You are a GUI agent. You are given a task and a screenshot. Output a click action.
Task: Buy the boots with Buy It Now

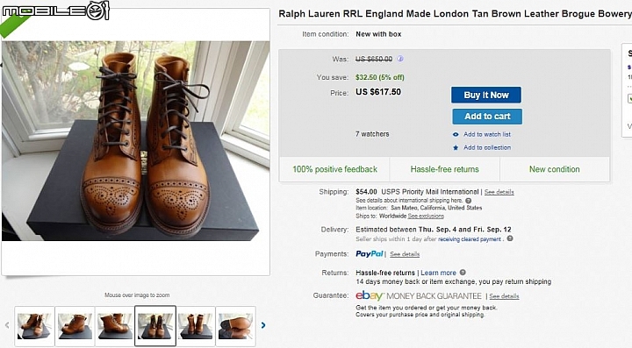click(x=486, y=95)
